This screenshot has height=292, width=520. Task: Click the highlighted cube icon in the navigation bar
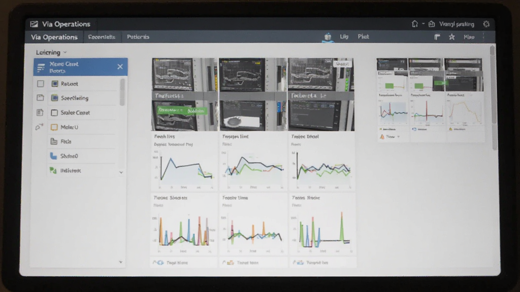[328, 36]
